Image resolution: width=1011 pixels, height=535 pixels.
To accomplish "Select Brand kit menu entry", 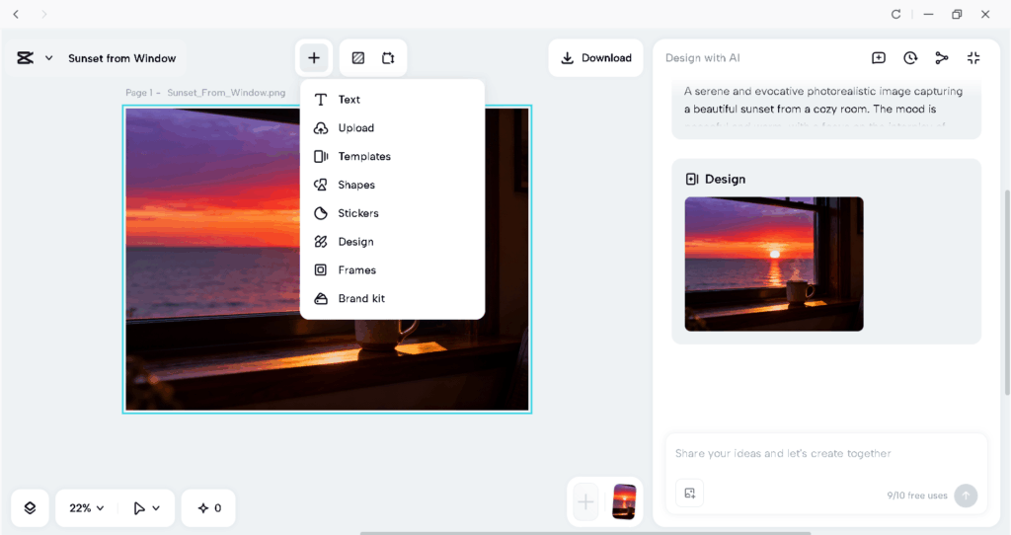I will [361, 299].
